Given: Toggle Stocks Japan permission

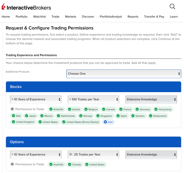Looking at the screenshot, I should [31, 116].
